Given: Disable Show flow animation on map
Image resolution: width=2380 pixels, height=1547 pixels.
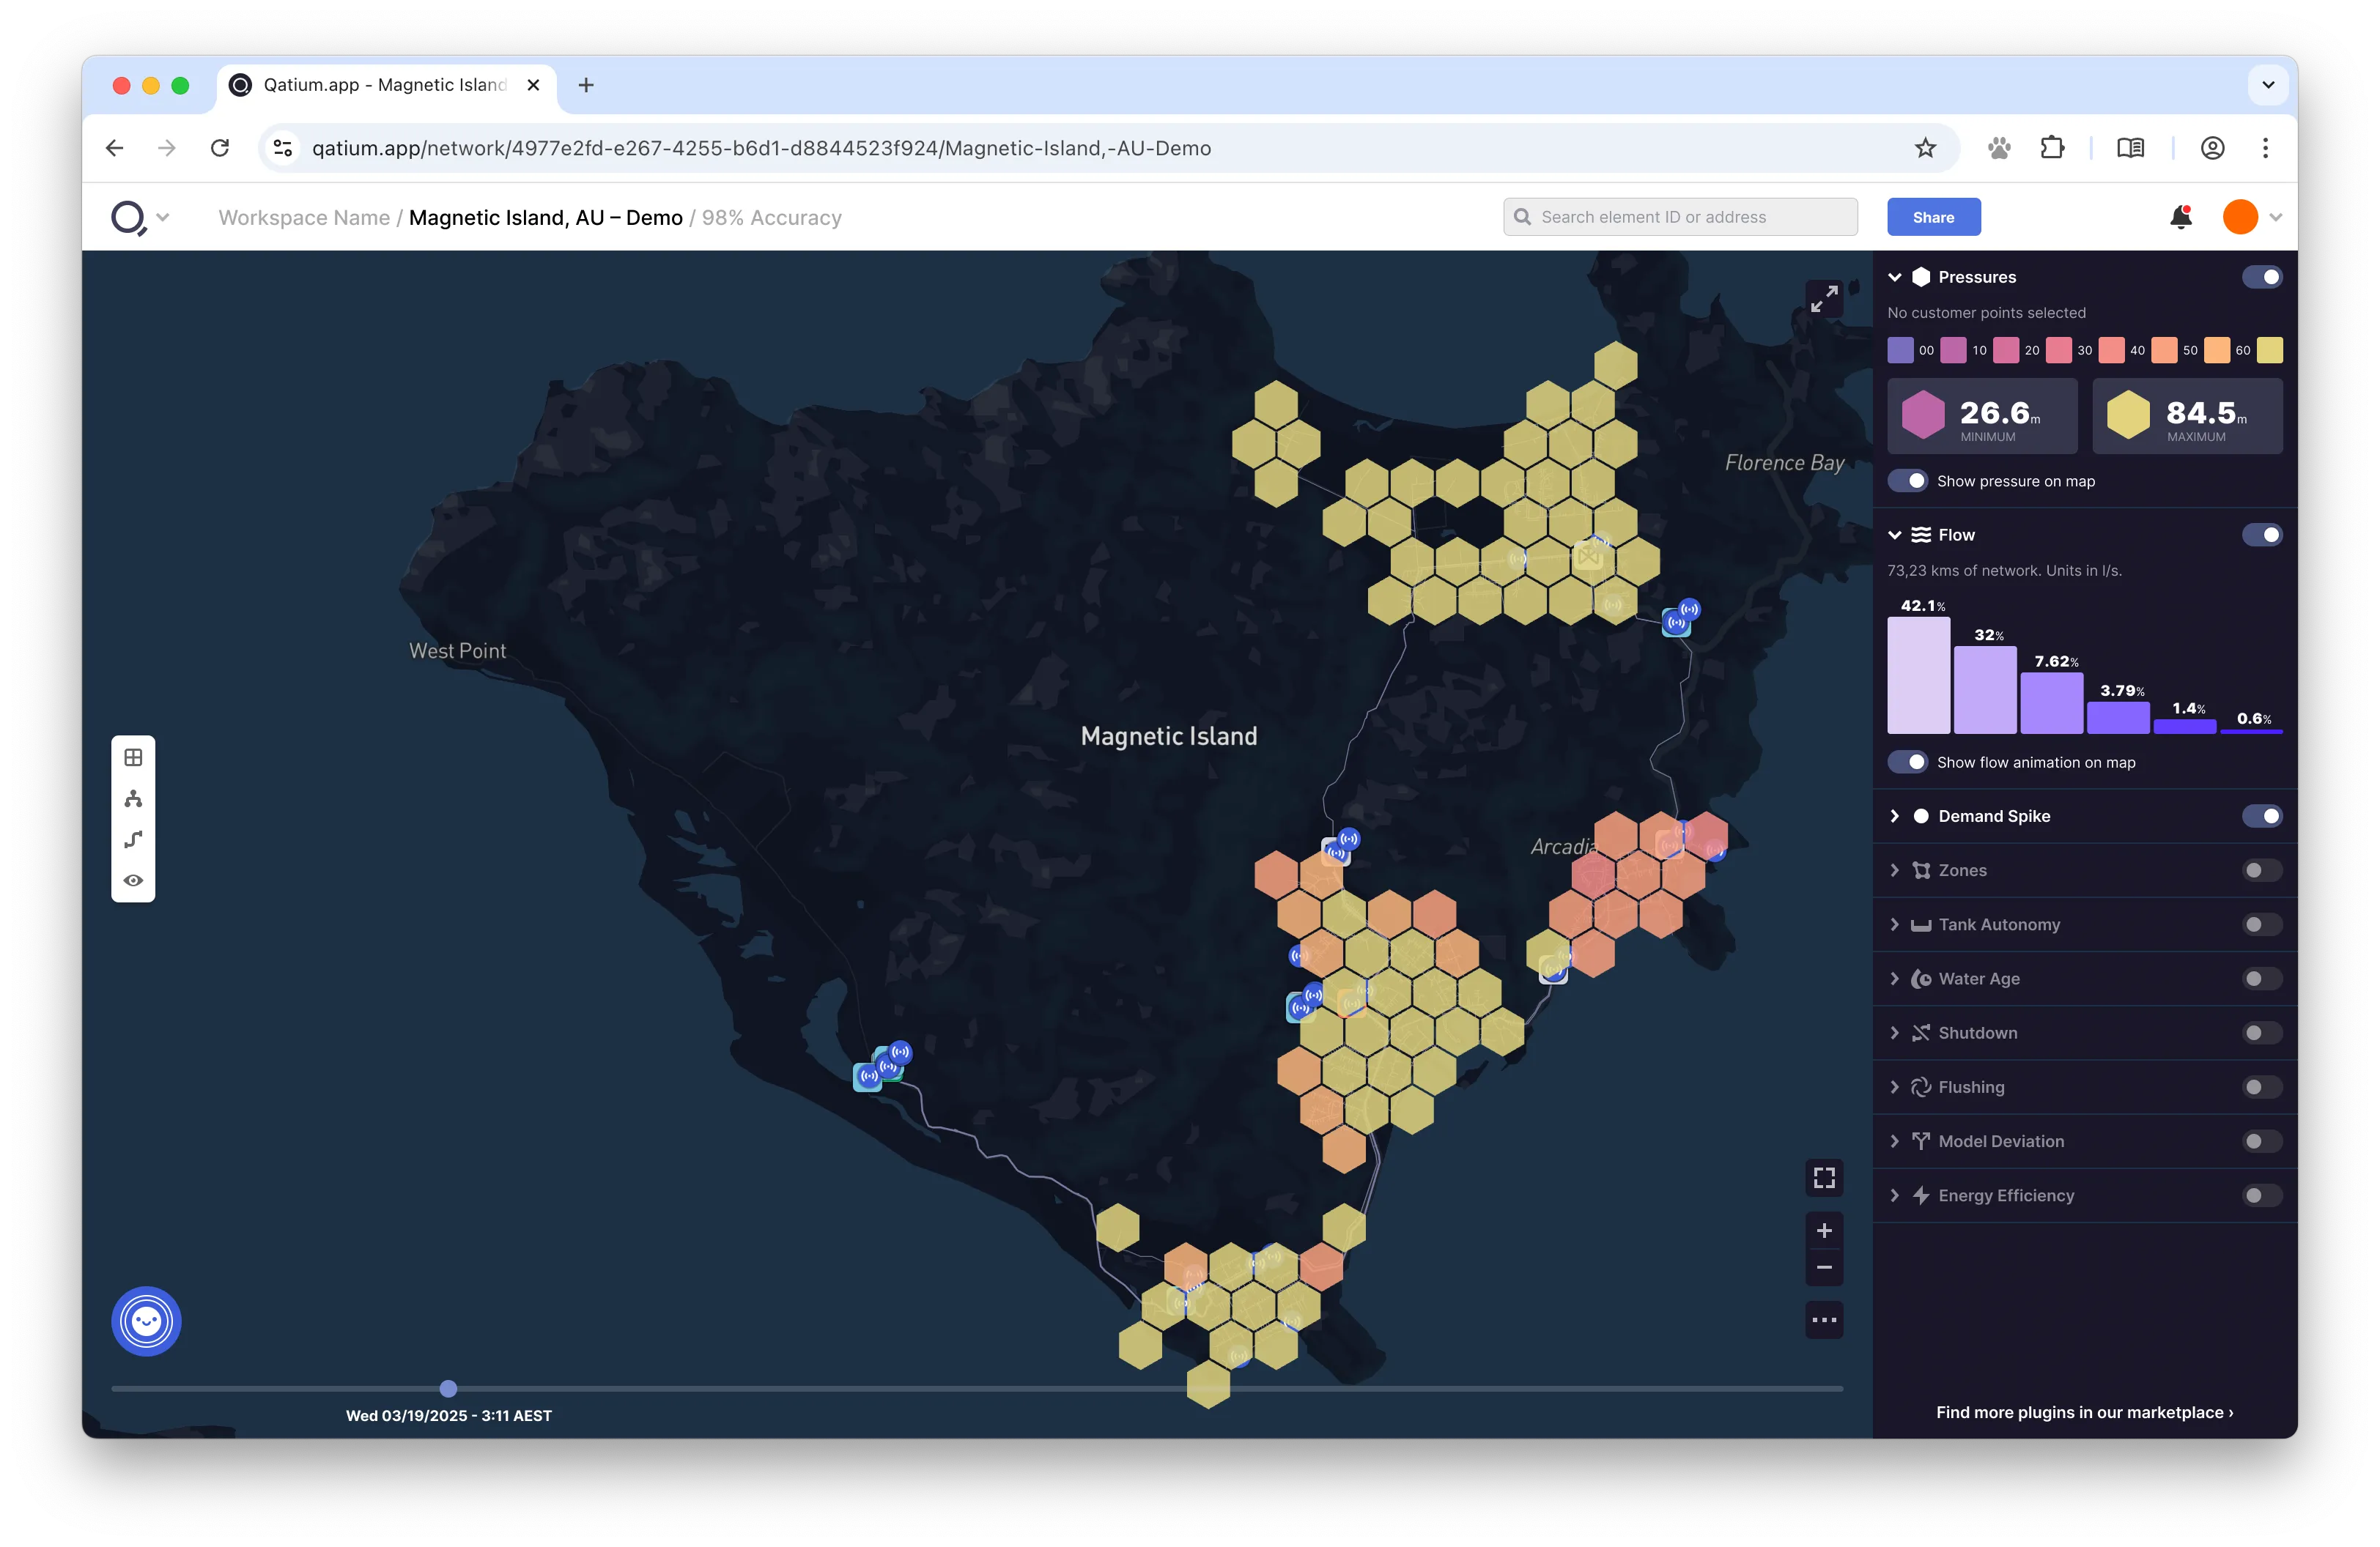Looking at the screenshot, I should (x=1907, y=763).
